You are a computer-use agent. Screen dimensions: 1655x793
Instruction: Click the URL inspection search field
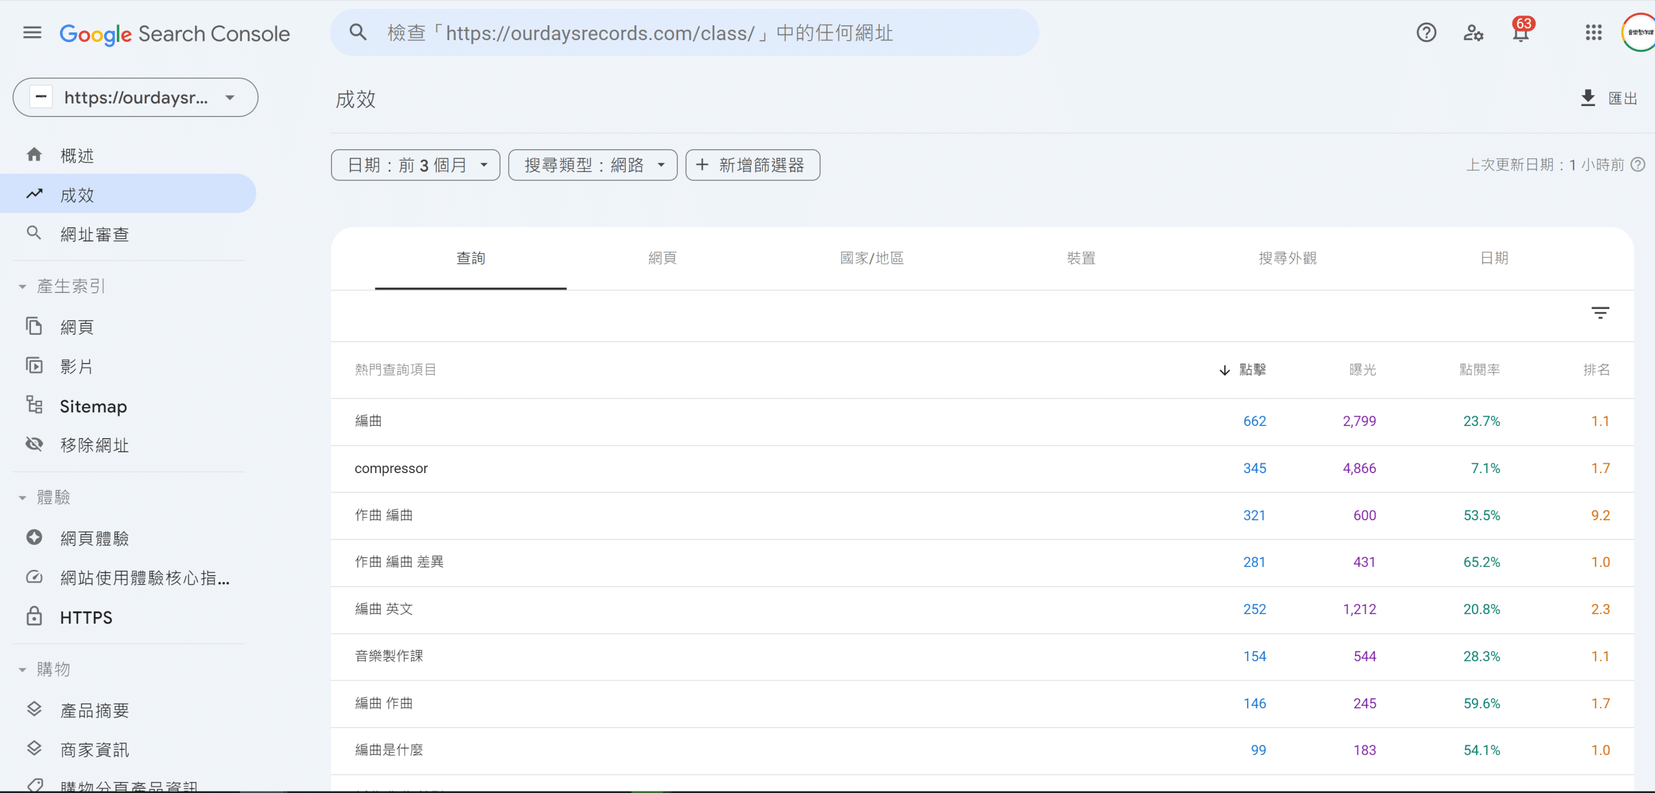pyautogui.click(x=684, y=33)
